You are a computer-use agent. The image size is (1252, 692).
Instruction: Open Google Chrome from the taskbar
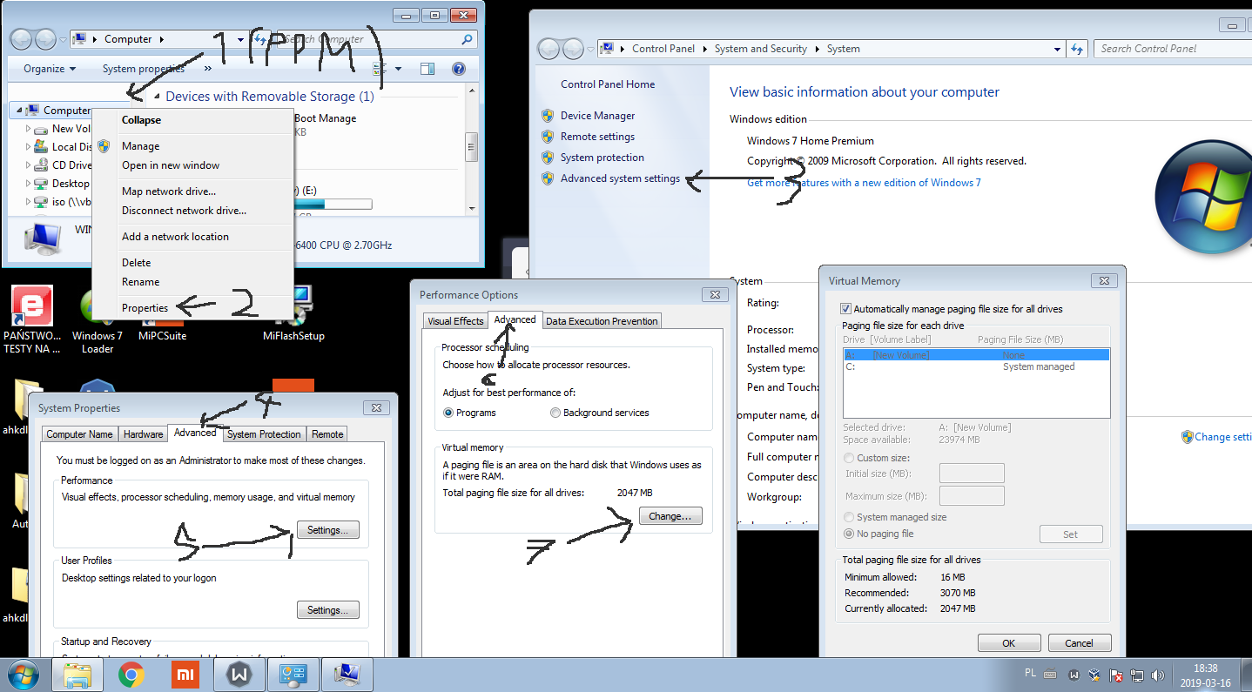tap(131, 675)
